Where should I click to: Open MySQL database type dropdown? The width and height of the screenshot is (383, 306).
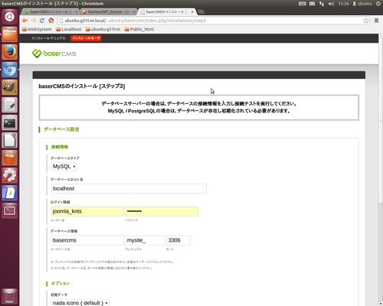(64, 167)
